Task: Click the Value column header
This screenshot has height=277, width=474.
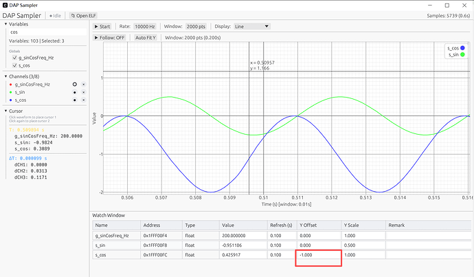Action: pos(243,225)
